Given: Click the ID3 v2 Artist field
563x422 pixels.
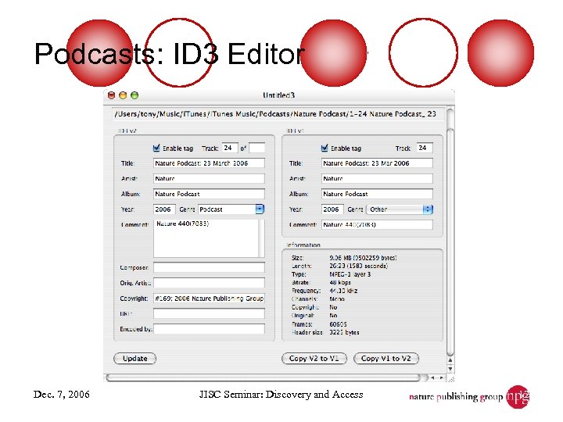Looking at the screenshot, I should tap(209, 178).
